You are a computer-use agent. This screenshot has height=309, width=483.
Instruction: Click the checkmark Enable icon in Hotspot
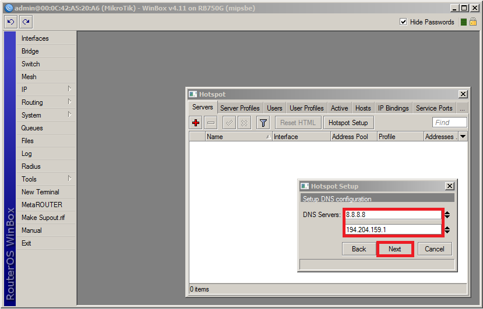(x=229, y=123)
